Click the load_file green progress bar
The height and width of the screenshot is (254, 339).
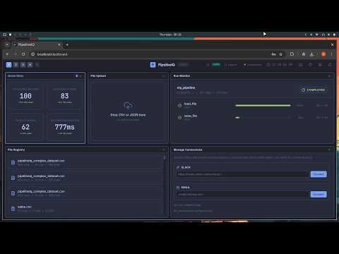pos(263,105)
